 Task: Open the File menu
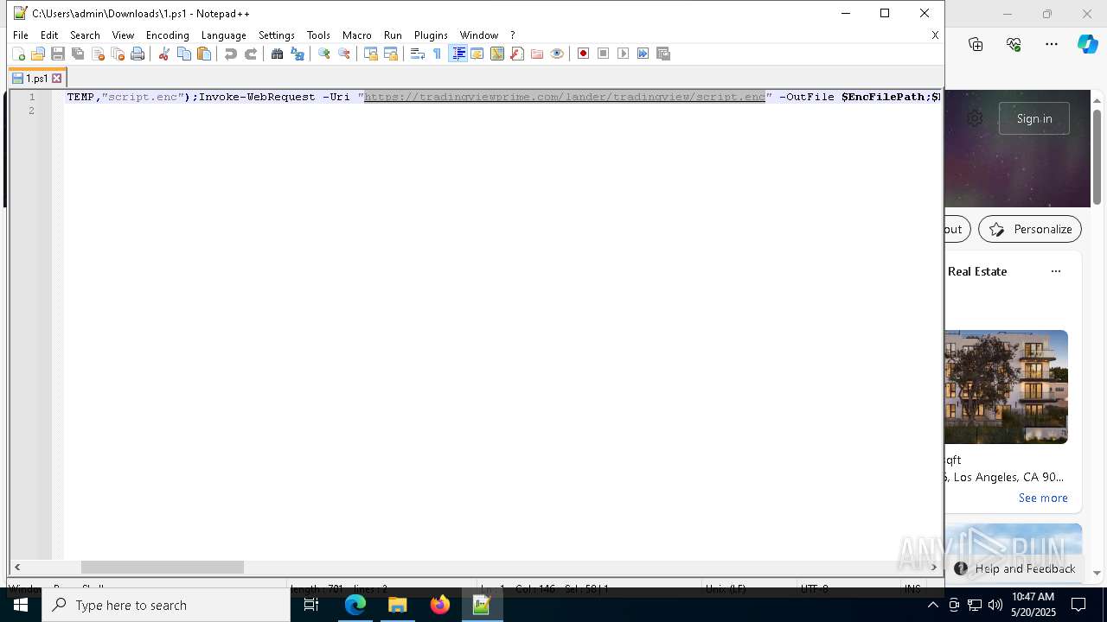(21, 35)
